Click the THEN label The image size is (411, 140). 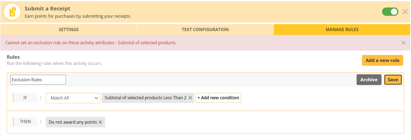pyautogui.click(x=25, y=121)
